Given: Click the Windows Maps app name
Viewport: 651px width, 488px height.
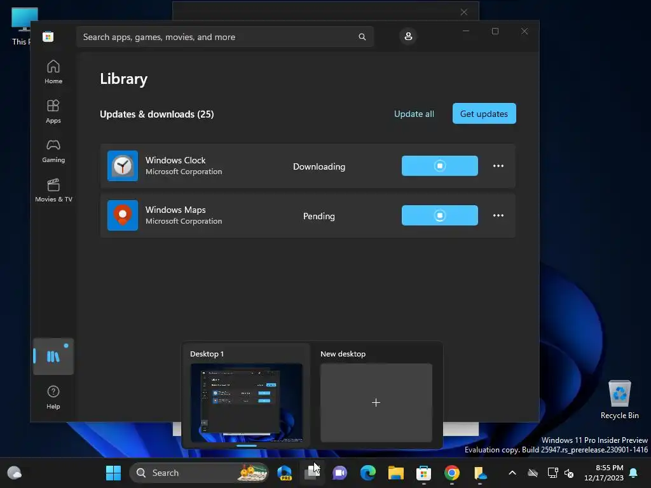Looking at the screenshot, I should click(x=175, y=210).
